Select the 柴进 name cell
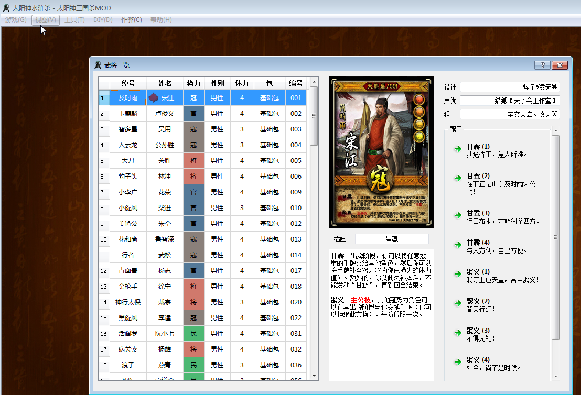This screenshot has width=581, height=395. 165,208
